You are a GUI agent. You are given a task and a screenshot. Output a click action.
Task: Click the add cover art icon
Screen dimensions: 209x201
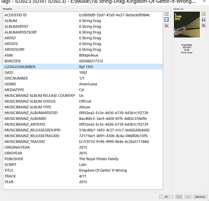click(x=203, y=14)
